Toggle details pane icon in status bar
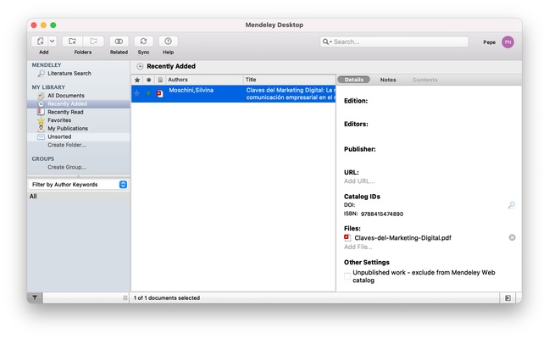The width and height of the screenshot is (549, 339). (x=507, y=298)
